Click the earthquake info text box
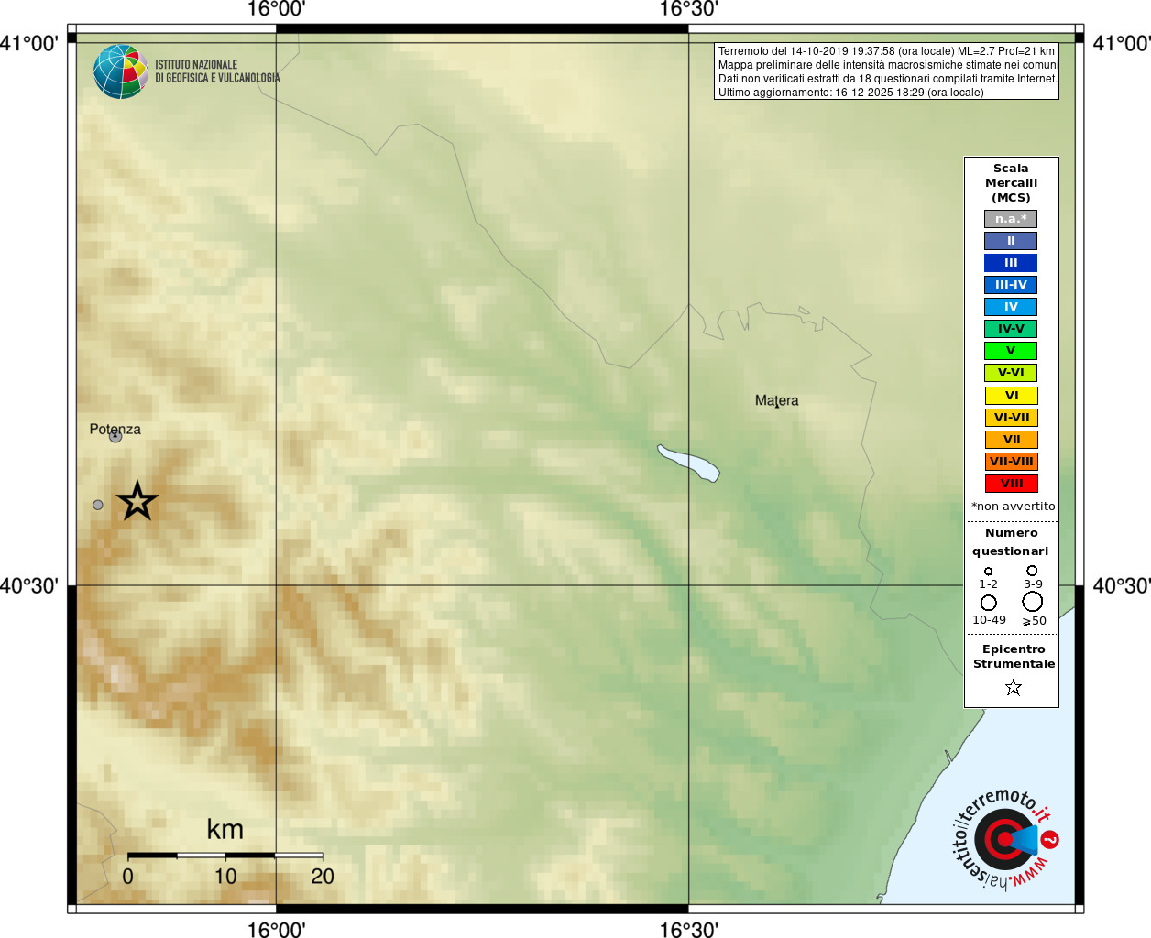 [x=886, y=71]
